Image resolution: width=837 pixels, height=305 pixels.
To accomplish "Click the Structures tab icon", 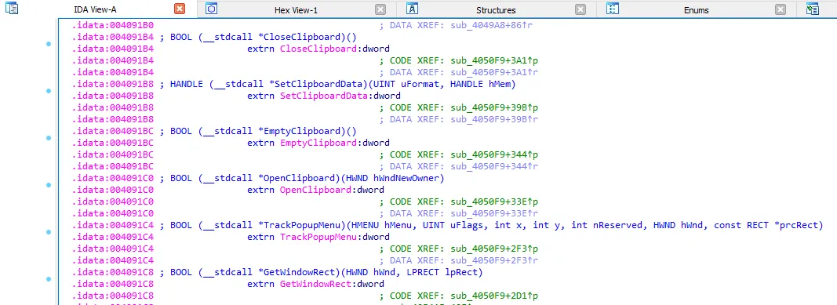I will (412, 9).
